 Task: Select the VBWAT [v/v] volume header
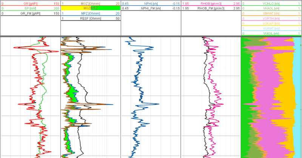click(x=271, y=13)
